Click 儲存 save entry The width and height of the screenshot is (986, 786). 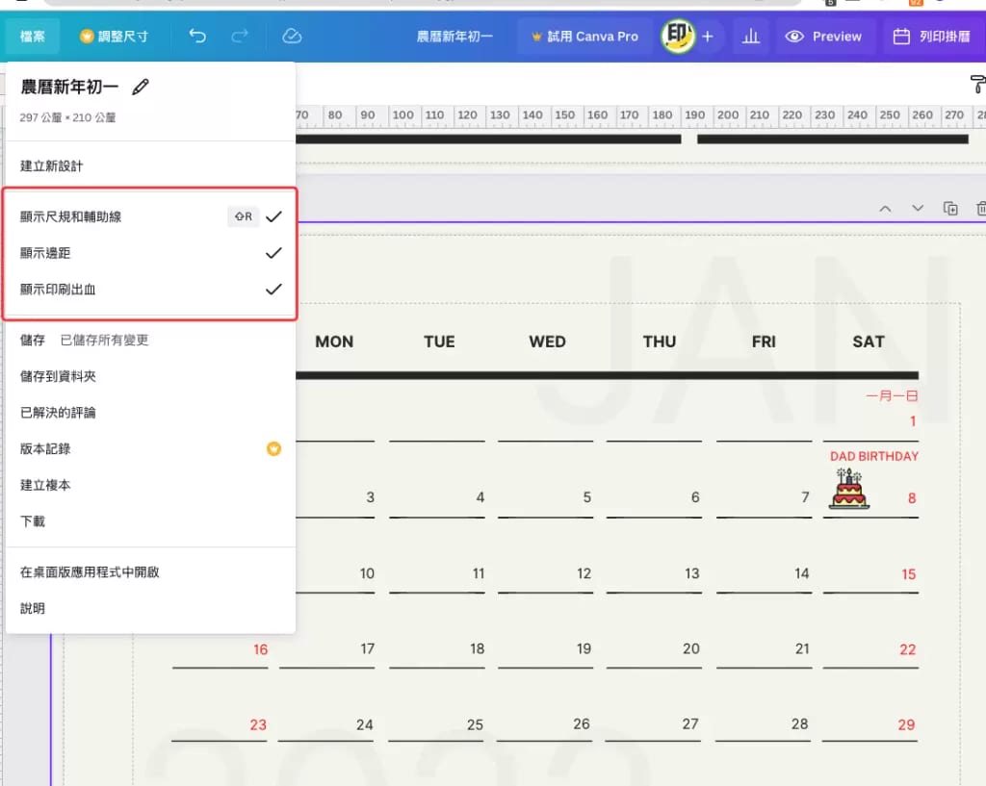click(x=149, y=340)
